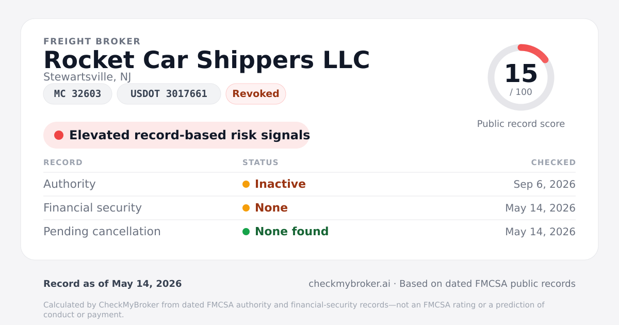Select the Financial security record row
The height and width of the screenshot is (325, 619).
pos(309,208)
